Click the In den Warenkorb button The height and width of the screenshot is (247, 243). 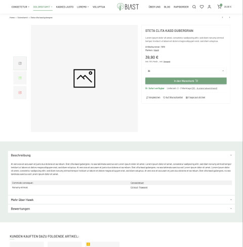[x=186, y=81]
